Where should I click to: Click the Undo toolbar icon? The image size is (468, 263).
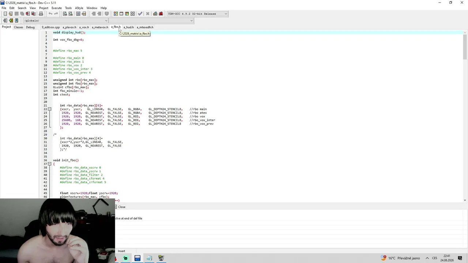click(x=50, y=14)
